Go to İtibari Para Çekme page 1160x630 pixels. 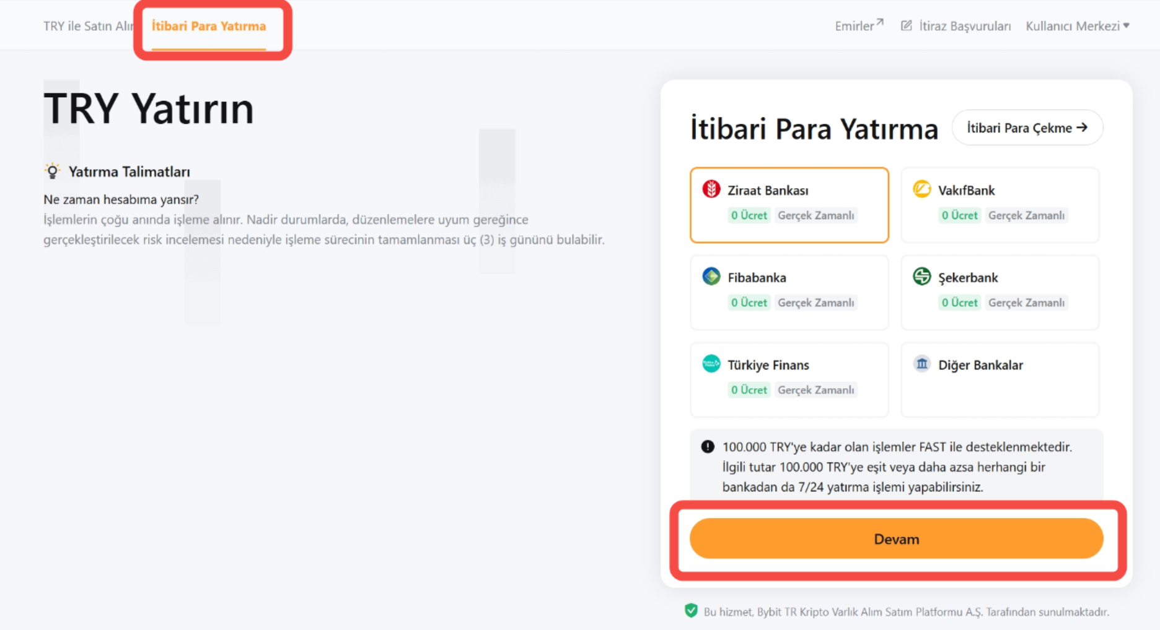click(1027, 127)
